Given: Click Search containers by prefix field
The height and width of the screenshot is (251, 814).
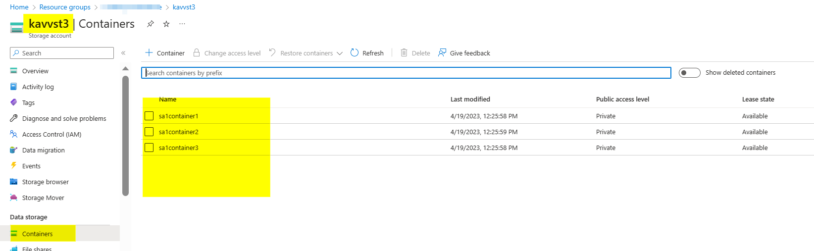Looking at the screenshot, I should pos(406,73).
